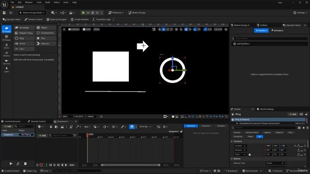Open sequencer frame rate dropdown
Image resolution: width=310 pixels, height=174 pixels.
(x=145, y=127)
